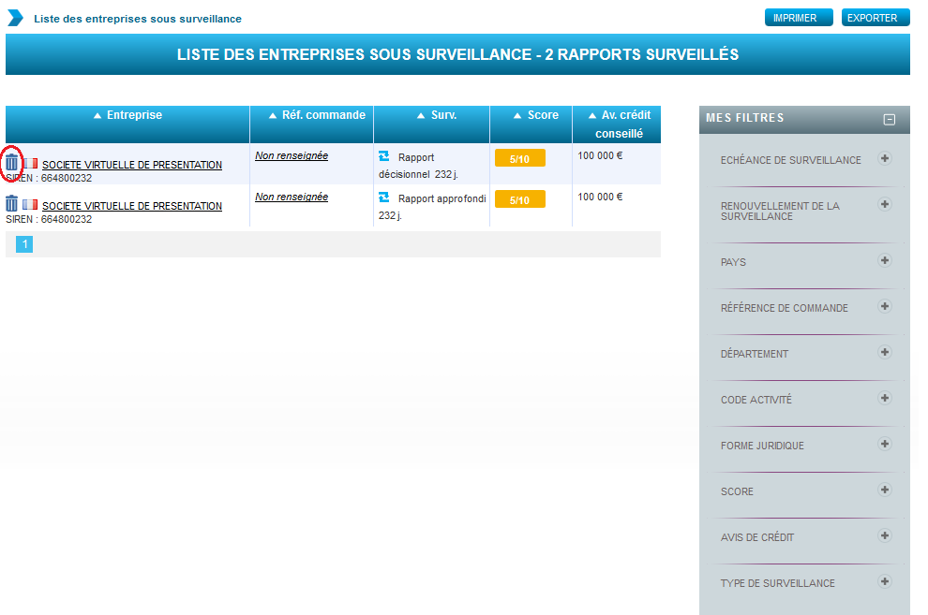The height and width of the screenshot is (615, 928).
Task: Click the refresh icon beside Rapport approfondi
Action: pyautogui.click(x=383, y=198)
